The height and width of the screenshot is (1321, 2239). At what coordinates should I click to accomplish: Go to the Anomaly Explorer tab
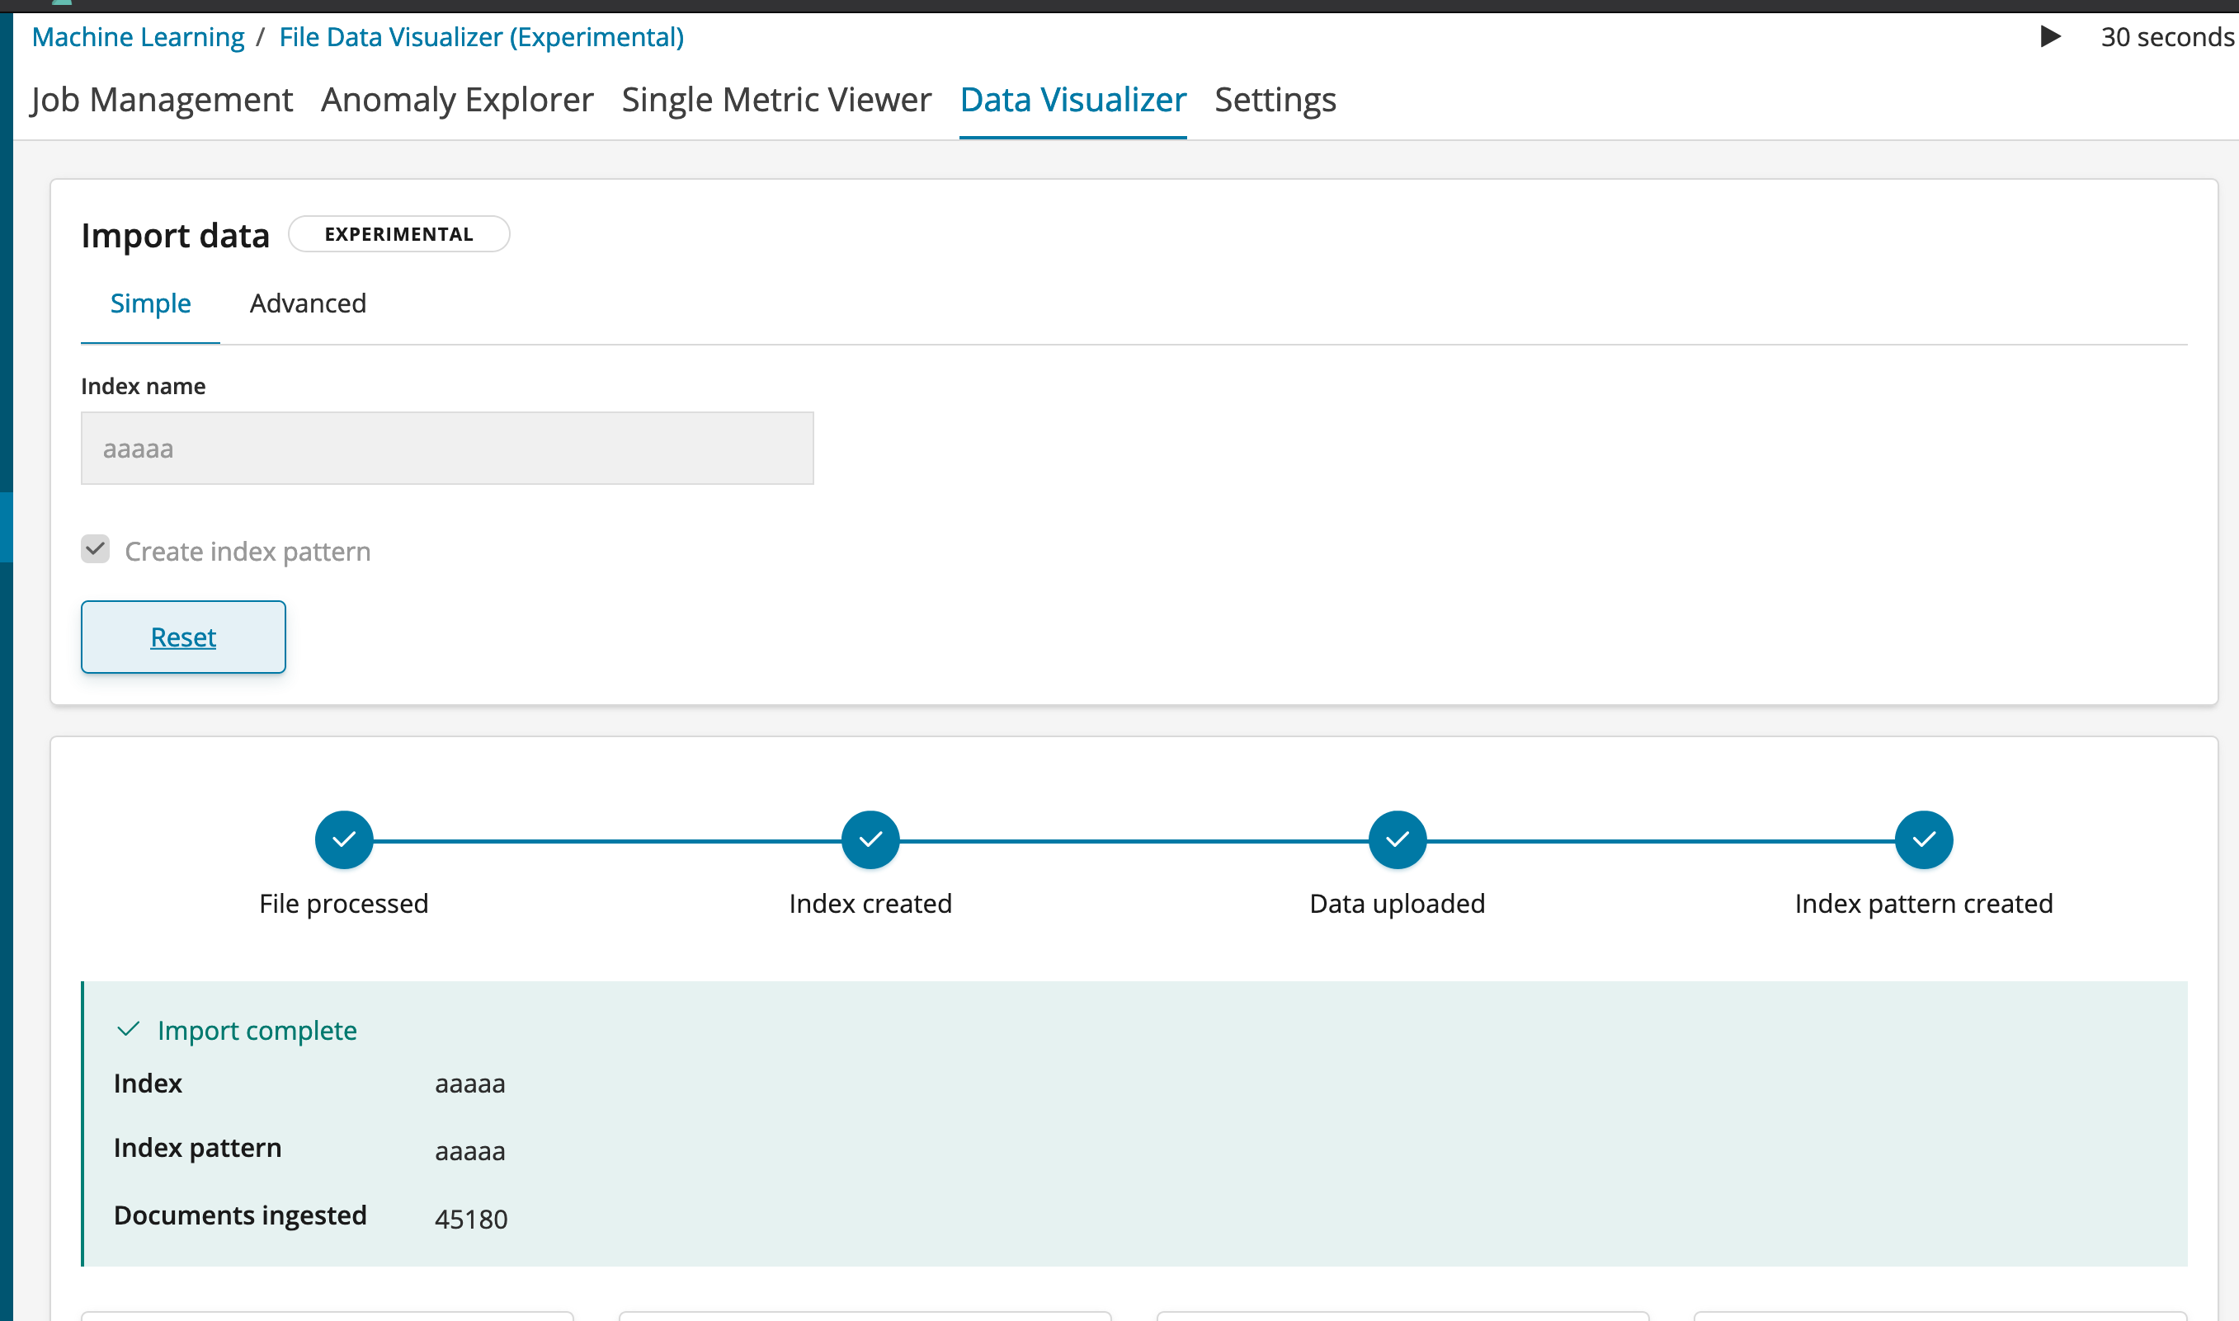coord(457,100)
